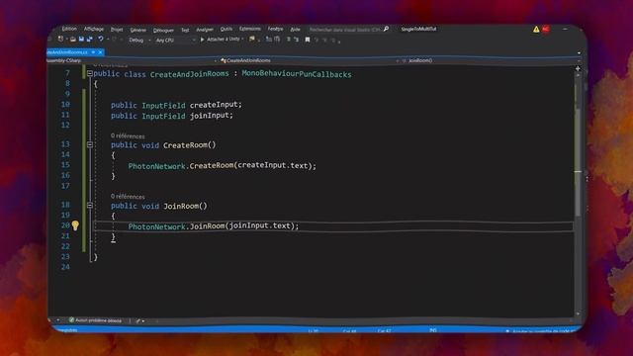The width and height of the screenshot is (633, 356).
Task: Open the Debug configuration dropdown
Action: pyautogui.click(x=139, y=40)
